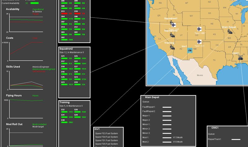Select Spare FS3:Fuel System in Inv1 list

[x=106, y=133]
